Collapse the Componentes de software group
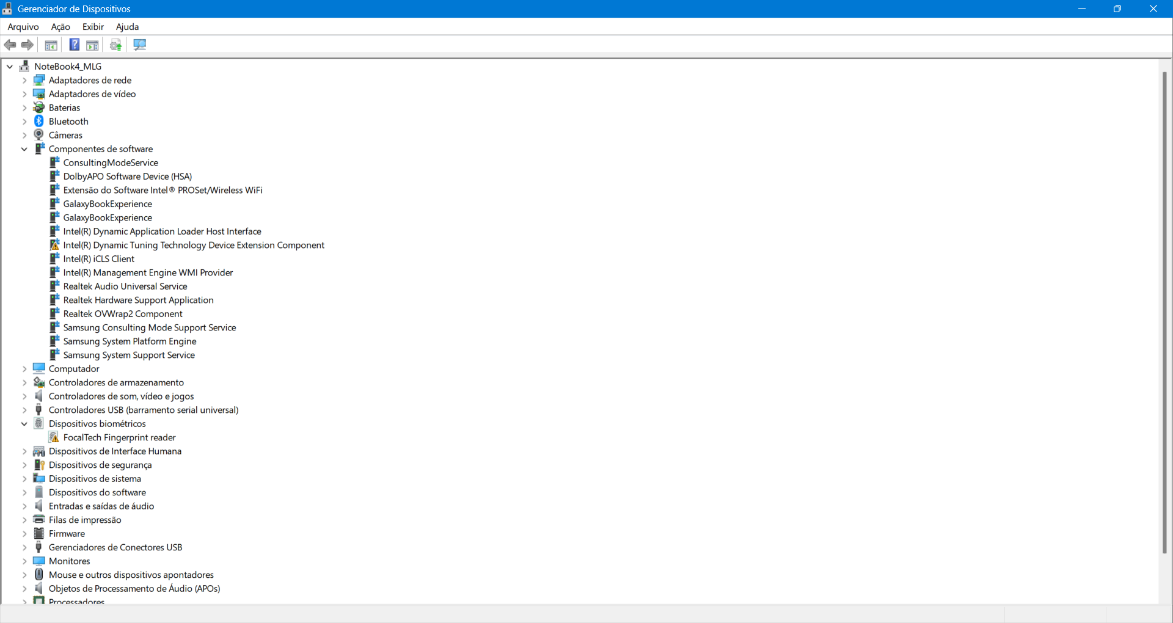Image resolution: width=1173 pixels, height=623 pixels. coord(24,149)
